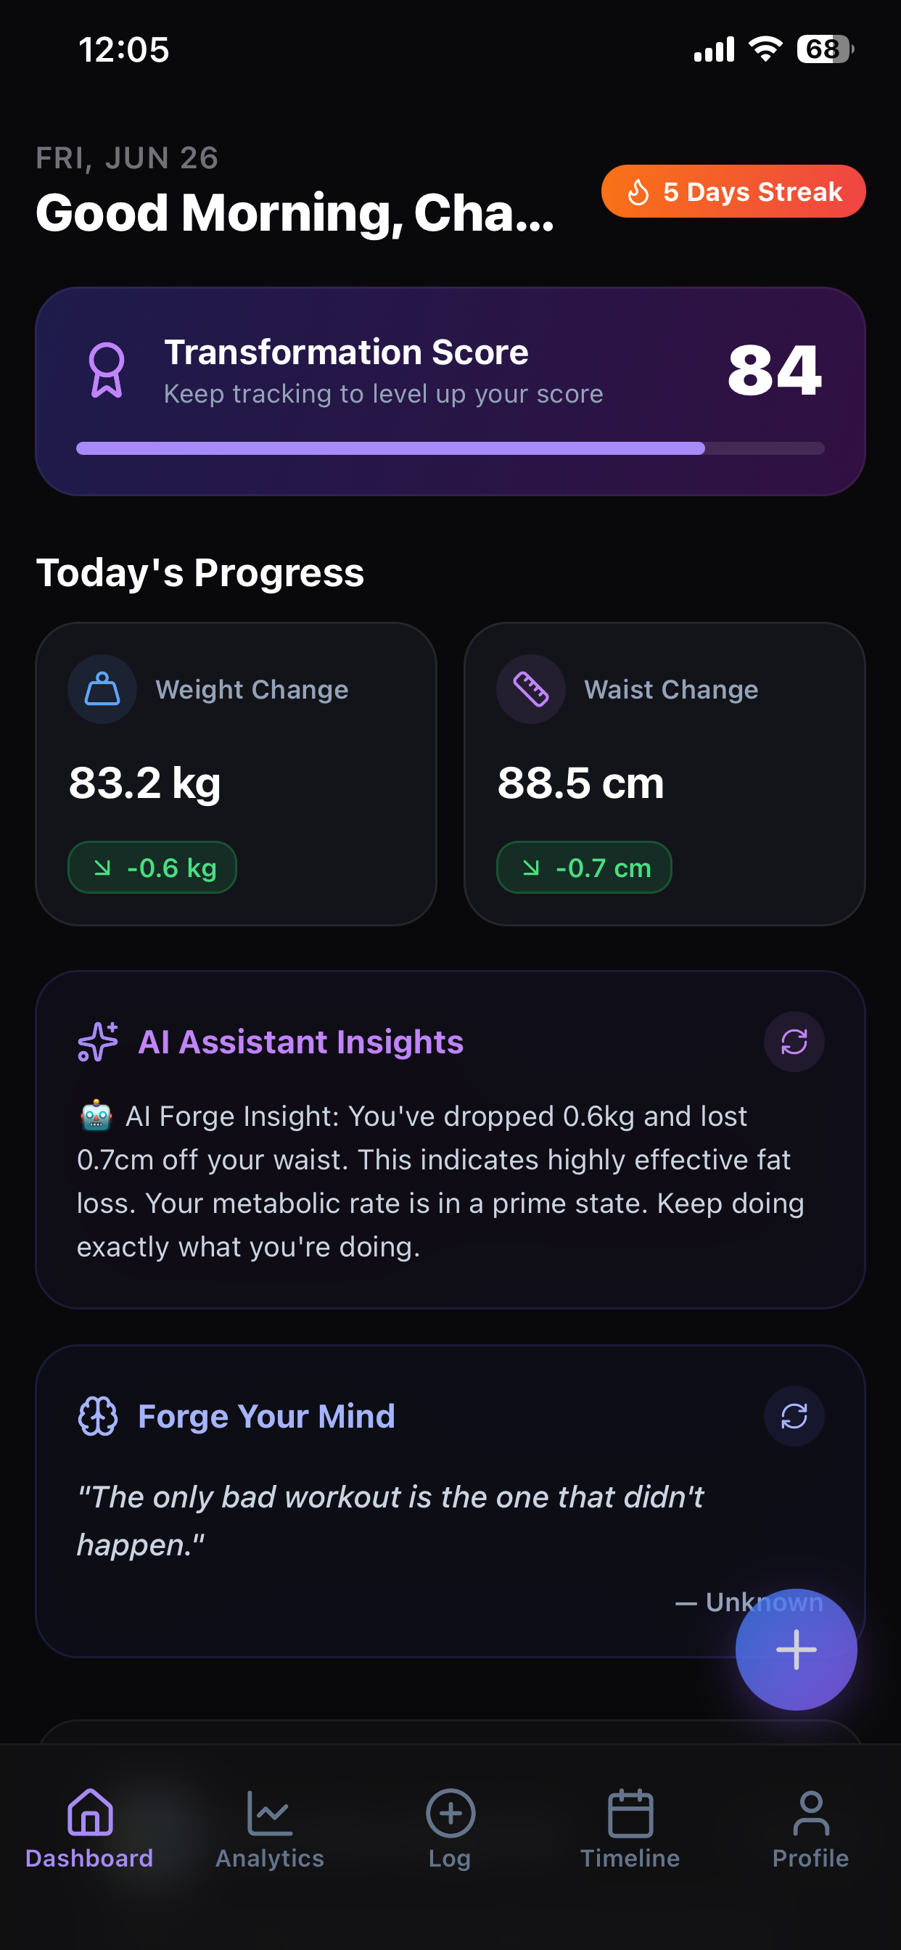The height and width of the screenshot is (1950, 901).
Task: Tap the floating plus add button
Action: (796, 1649)
